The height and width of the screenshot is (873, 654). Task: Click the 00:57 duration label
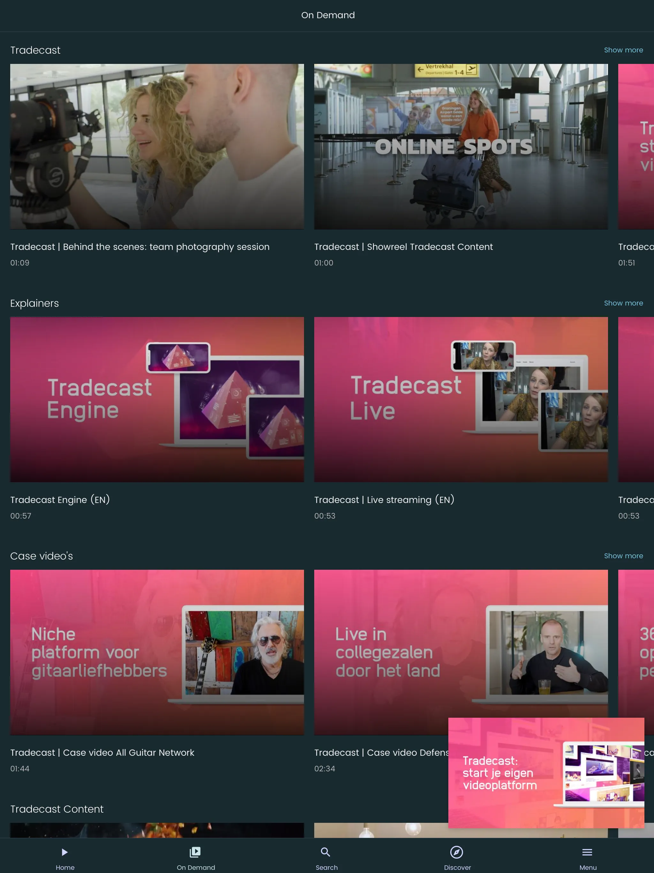(x=20, y=516)
